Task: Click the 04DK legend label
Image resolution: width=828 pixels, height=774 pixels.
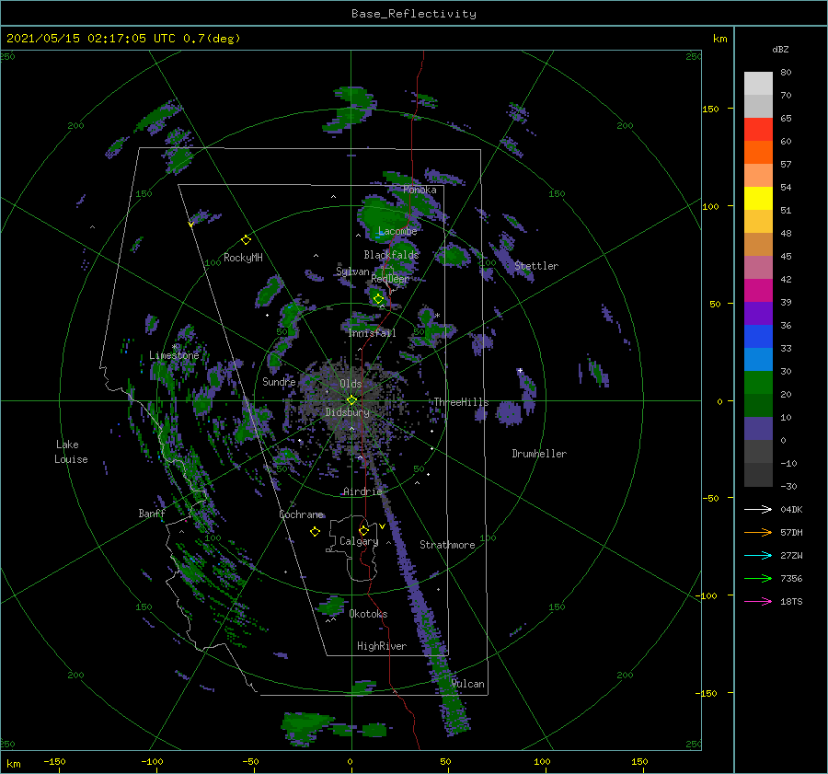Action: [791, 509]
